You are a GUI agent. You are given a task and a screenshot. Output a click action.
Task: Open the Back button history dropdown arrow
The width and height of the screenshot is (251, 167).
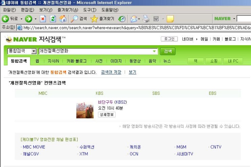tap(21, 19)
